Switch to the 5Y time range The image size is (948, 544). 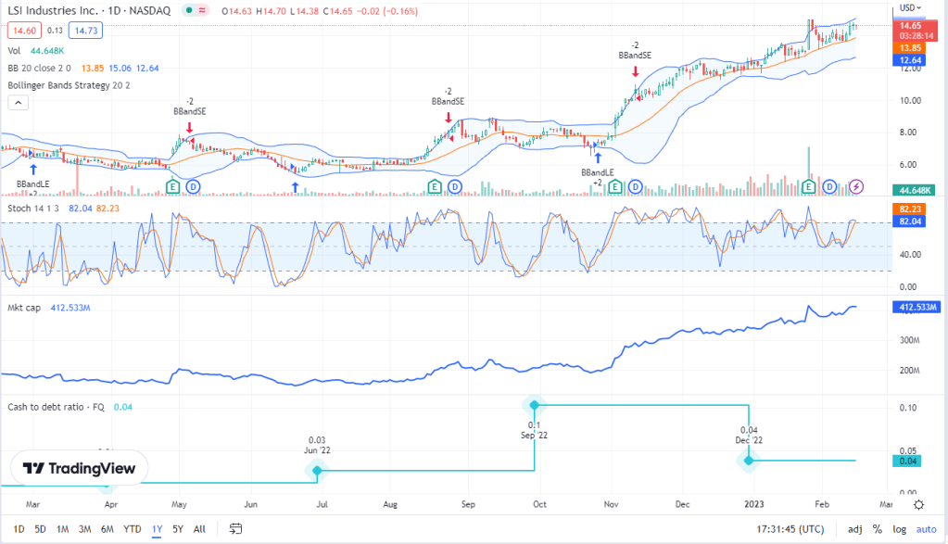coord(176,529)
